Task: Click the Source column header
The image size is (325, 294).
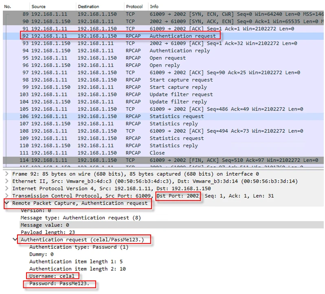Action: coord(39,7)
